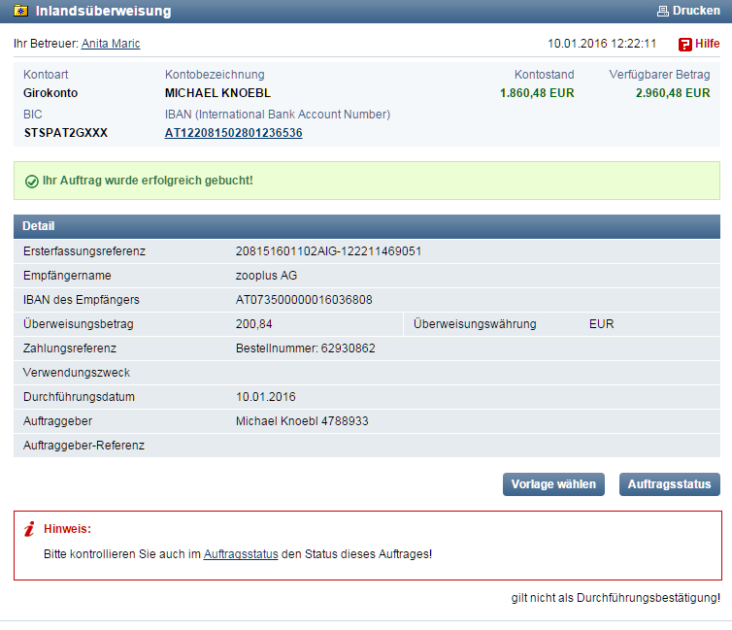Click the Auftraggeber-Referenz label
Image resolution: width=732 pixels, height=630 pixels.
pyautogui.click(x=84, y=446)
